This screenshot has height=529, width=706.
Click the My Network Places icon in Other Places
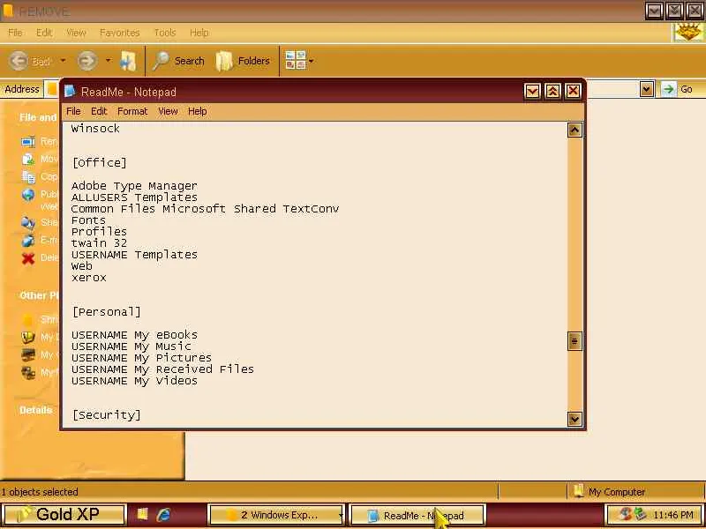click(x=28, y=373)
